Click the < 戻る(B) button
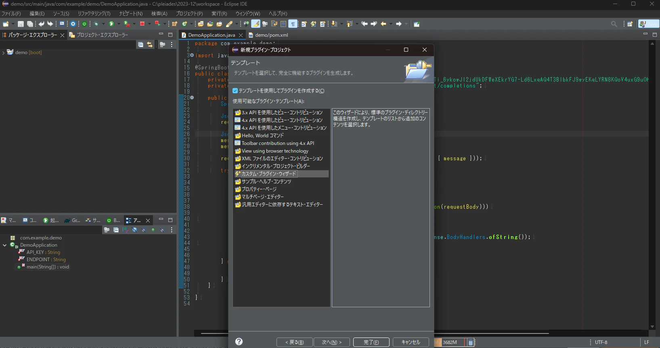The width and height of the screenshot is (660, 348). point(294,342)
